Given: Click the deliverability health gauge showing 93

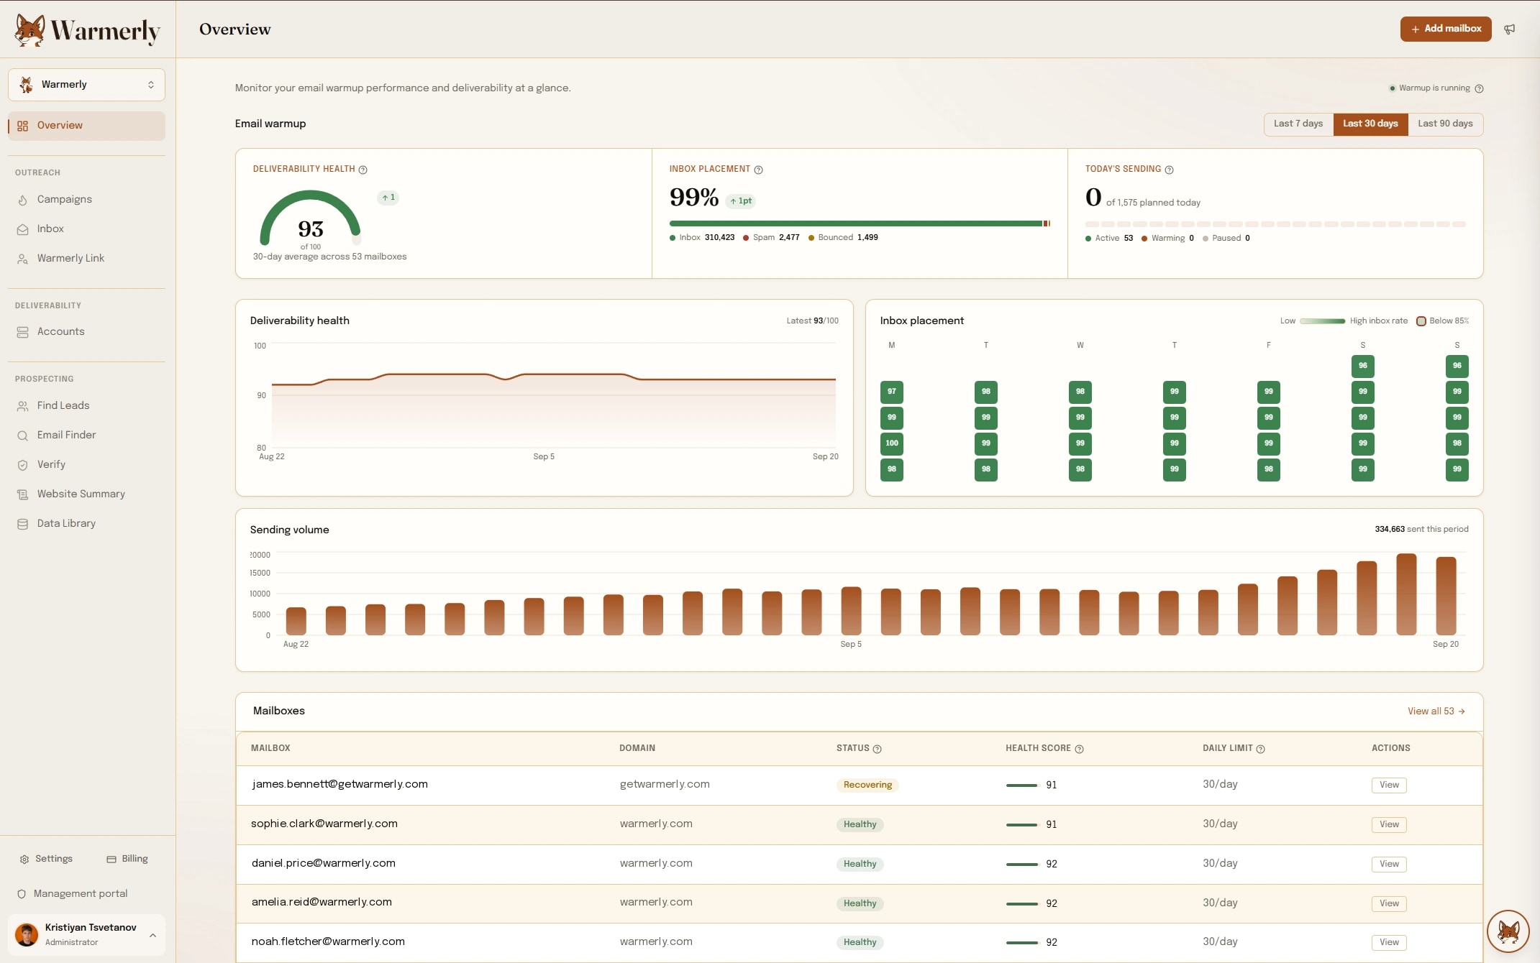Looking at the screenshot, I should [x=310, y=218].
